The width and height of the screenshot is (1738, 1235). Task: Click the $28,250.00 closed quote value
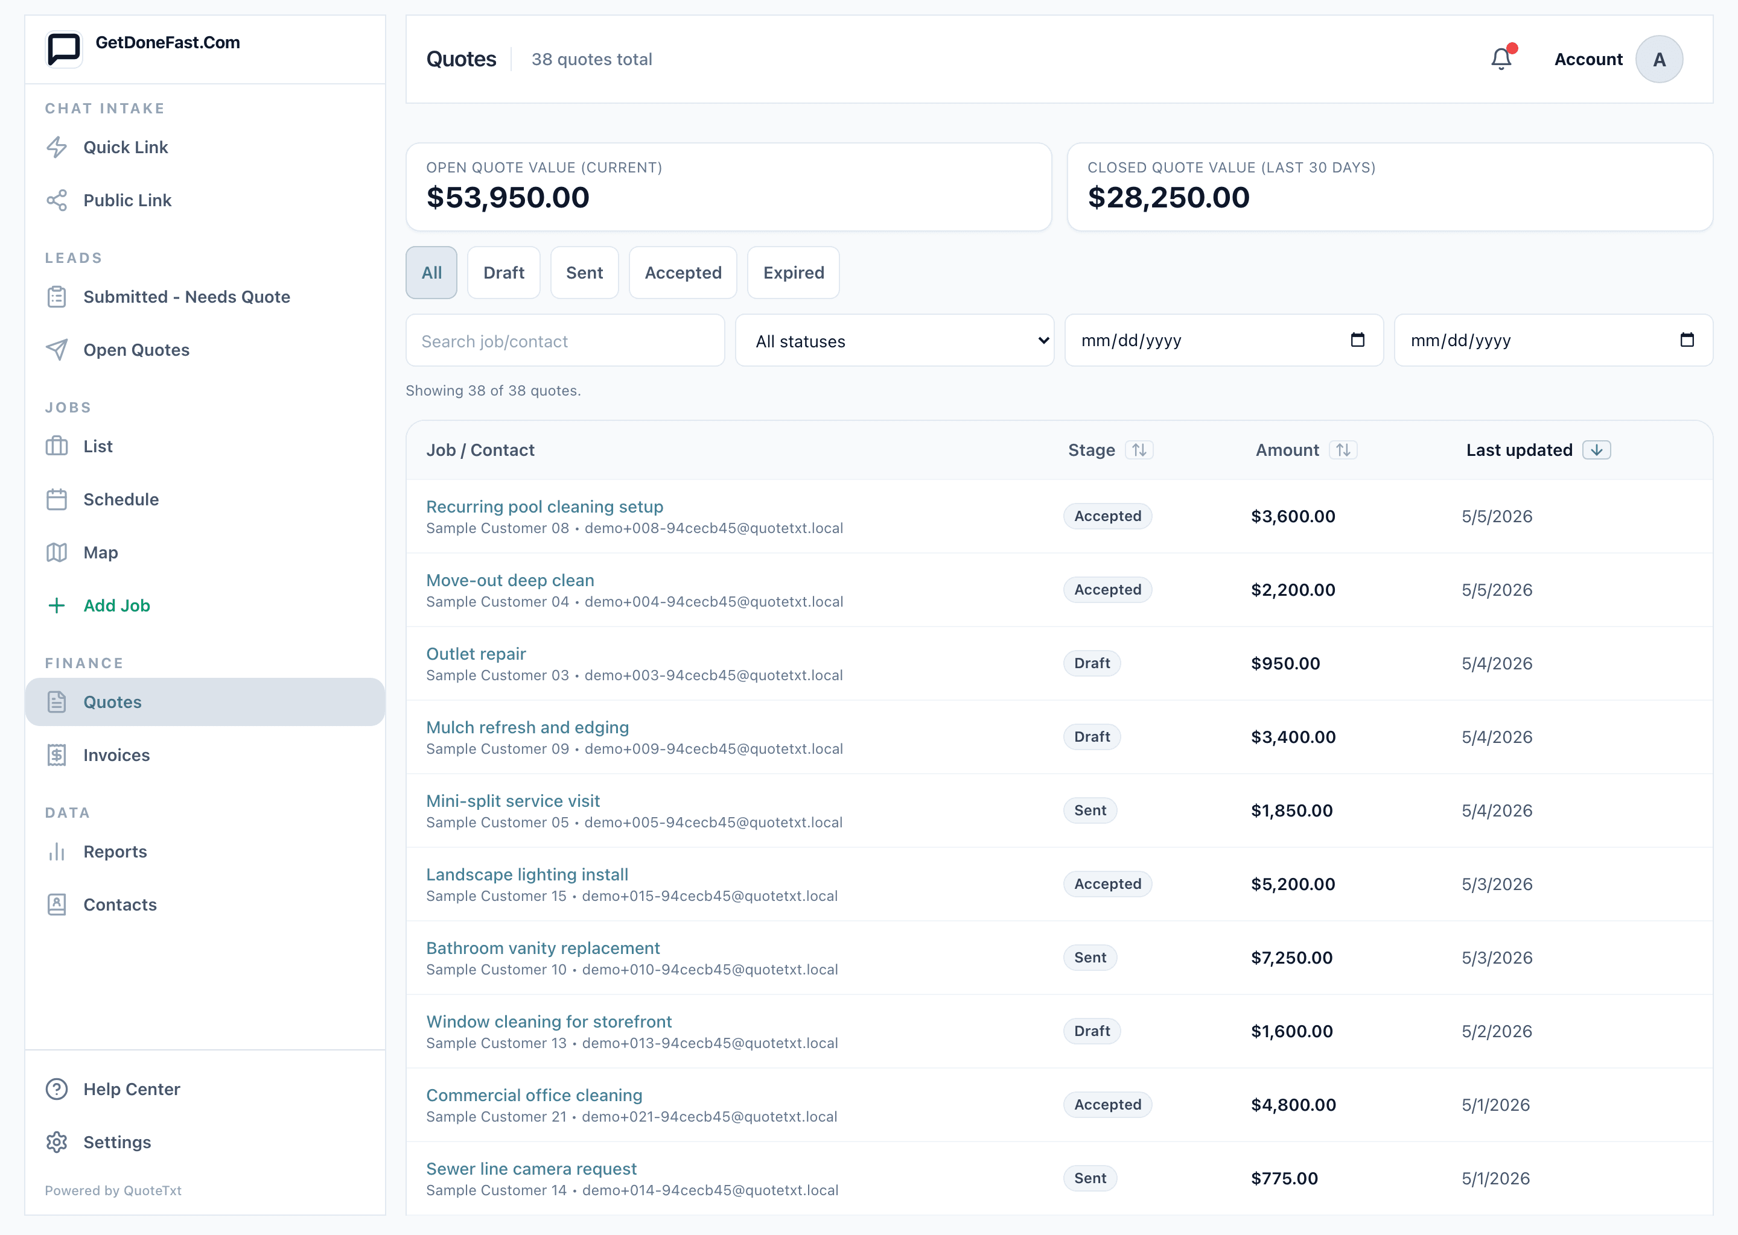[1168, 198]
